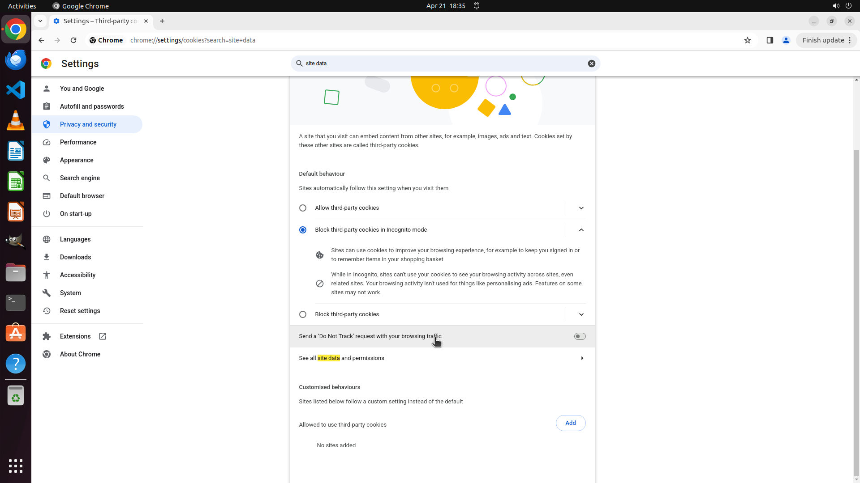Collapse Block cookies in Incognito details
The height and width of the screenshot is (483, 860).
(x=581, y=230)
